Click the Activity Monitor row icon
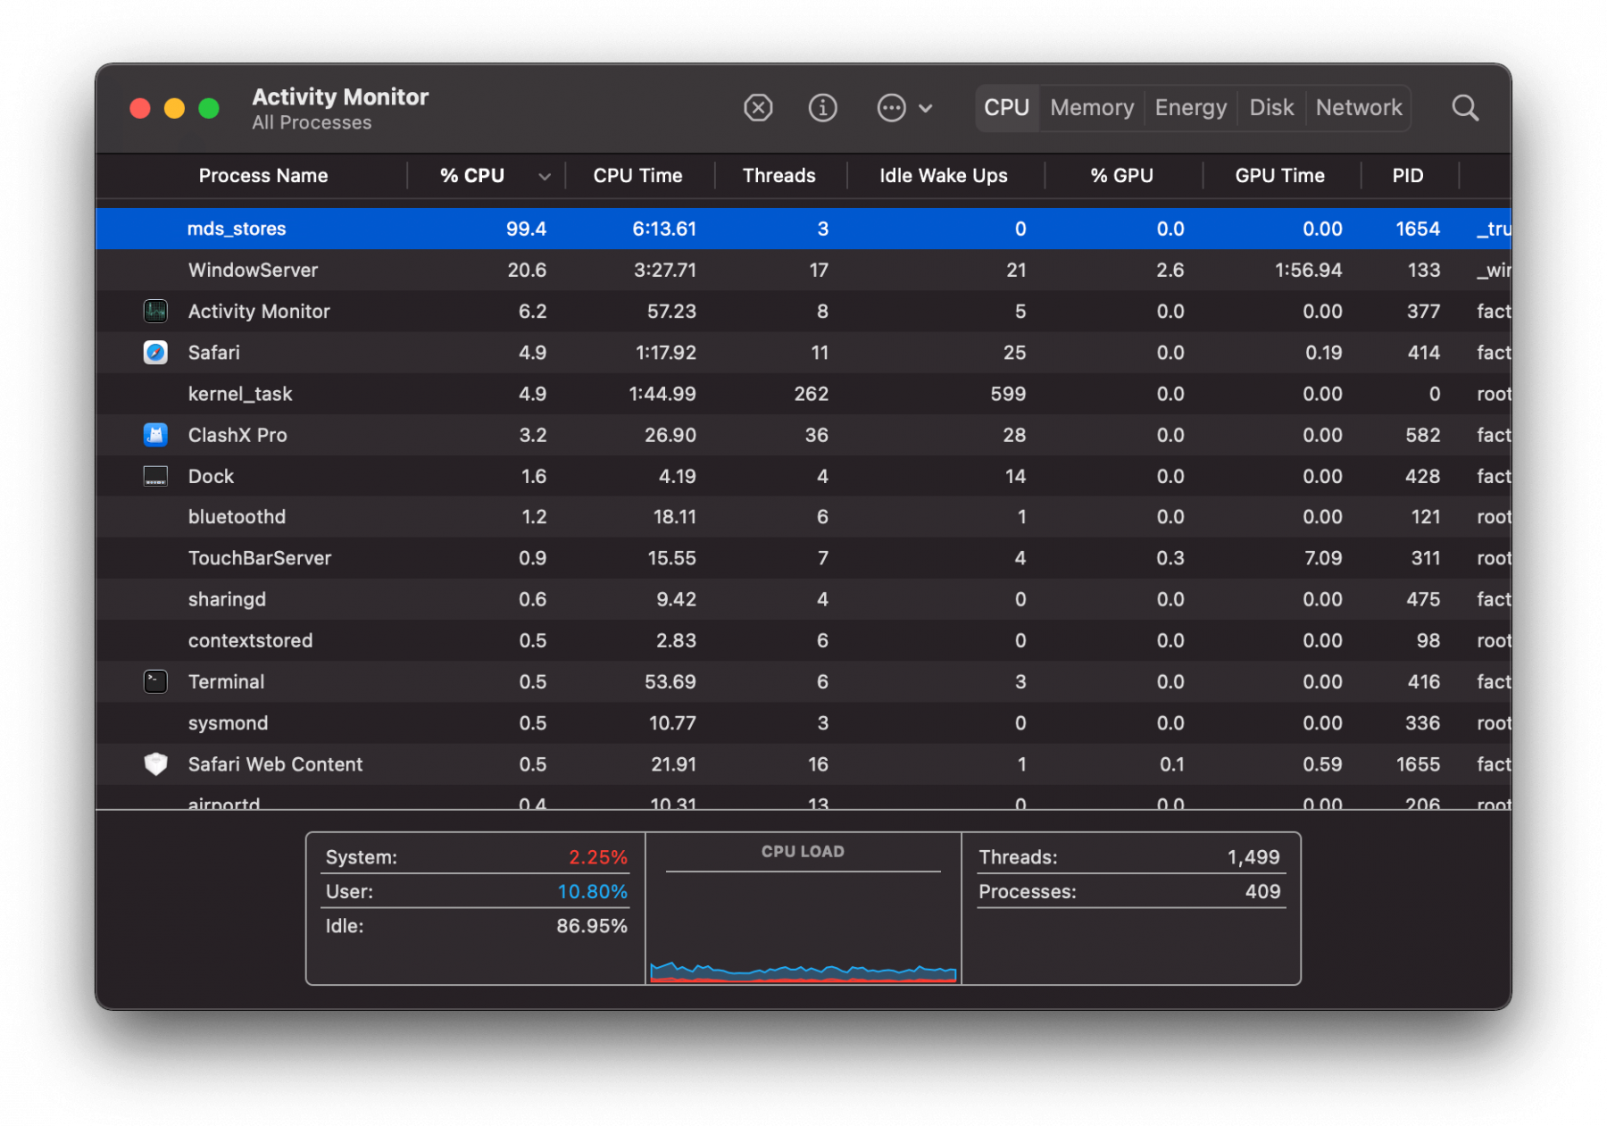 click(x=155, y=312)
